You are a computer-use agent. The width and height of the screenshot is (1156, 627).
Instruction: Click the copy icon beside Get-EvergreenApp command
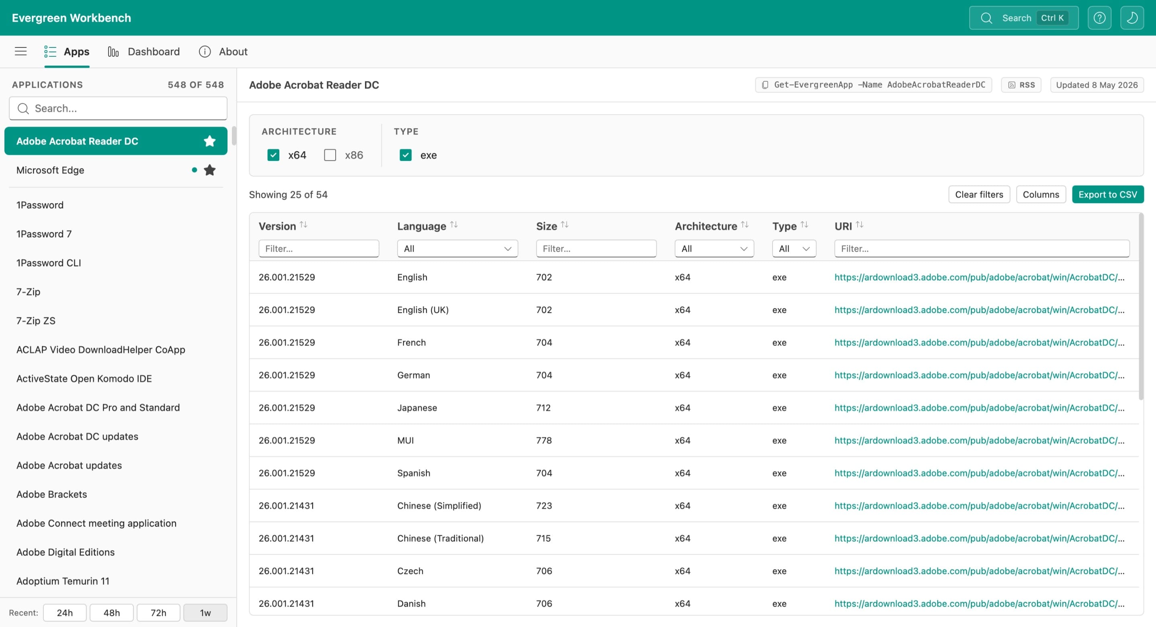click(x=765, y=85)
